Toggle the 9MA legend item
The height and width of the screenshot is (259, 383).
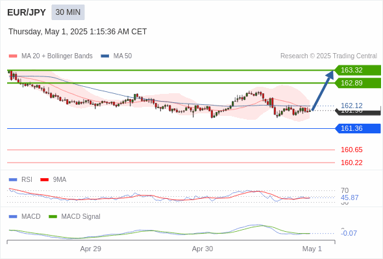(53, 180)
